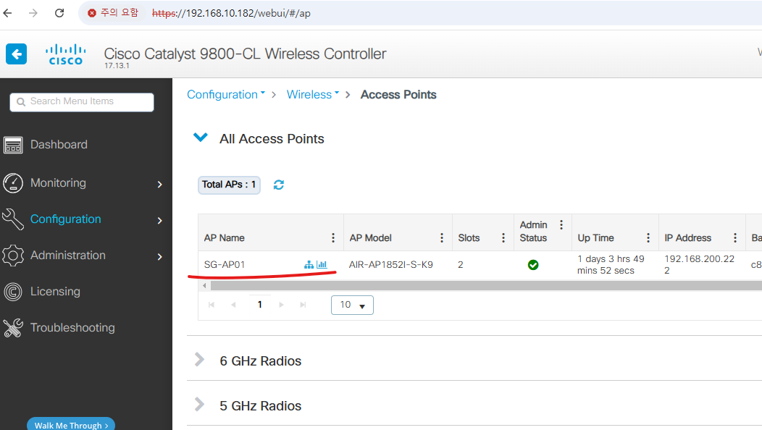The height and width of the screenshot is (430, 762).
Task: Click the magnifier icon in the menu search box
Action: tap(21, 102)
